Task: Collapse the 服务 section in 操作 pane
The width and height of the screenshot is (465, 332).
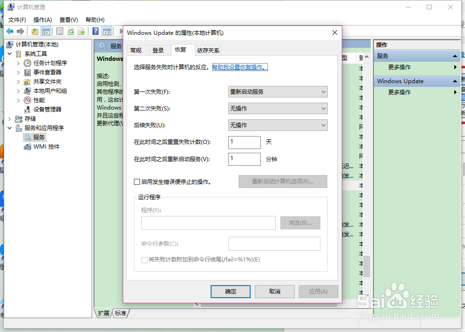Action: click(x=455, y=56)
